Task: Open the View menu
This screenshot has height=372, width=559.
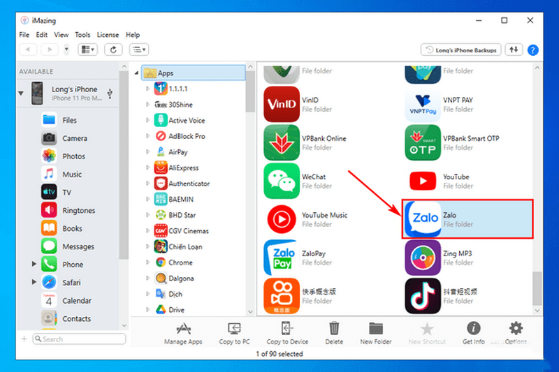Action: click(61, 35)
